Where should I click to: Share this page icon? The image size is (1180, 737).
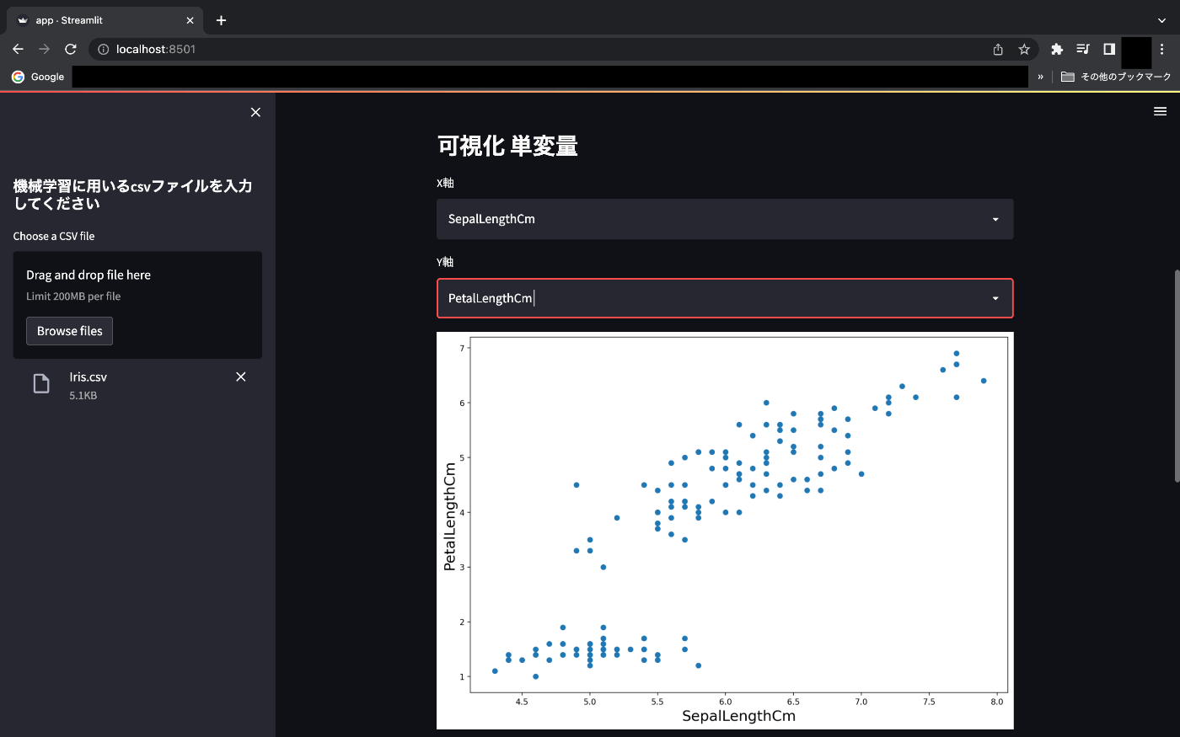click(998, 49)
